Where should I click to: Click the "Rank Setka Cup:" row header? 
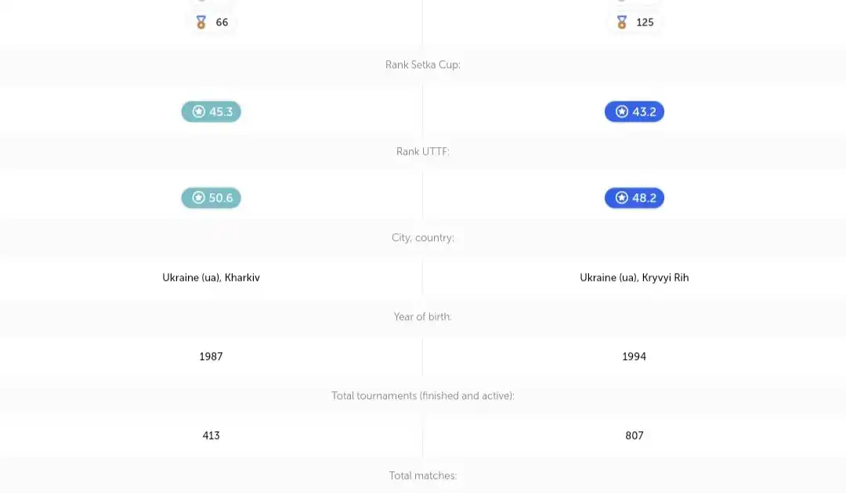(x=423, y=65)
